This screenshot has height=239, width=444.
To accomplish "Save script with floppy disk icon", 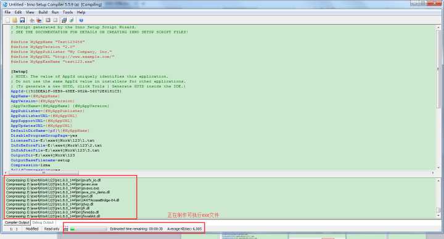I will (x=22, y=20).
